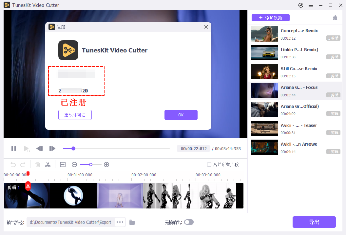Redo the last edit
This screenshot has width=346, height=235.
pyautogui.click(x=23, y=165)
